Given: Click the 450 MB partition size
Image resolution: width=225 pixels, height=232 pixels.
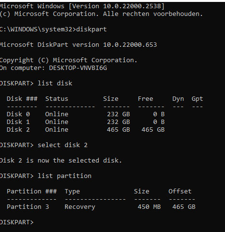Looking at the screenshot, I should [149, 207].
